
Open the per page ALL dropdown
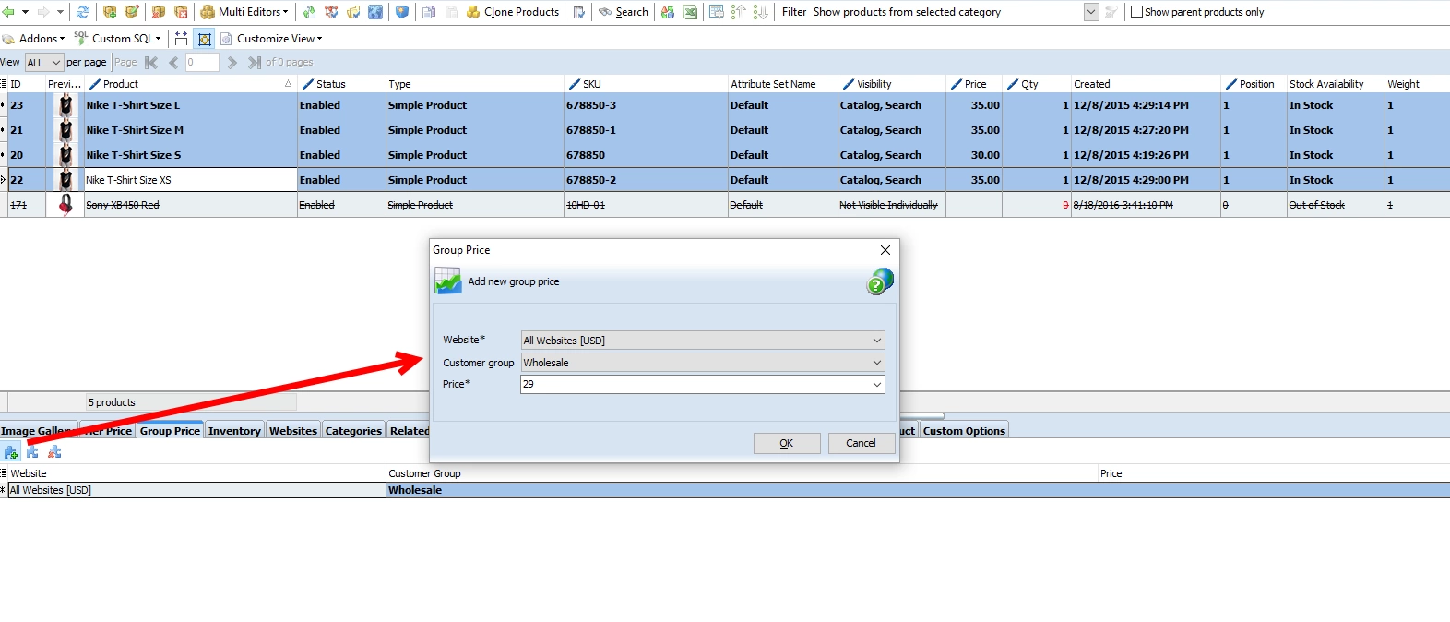tap(43, 63)
